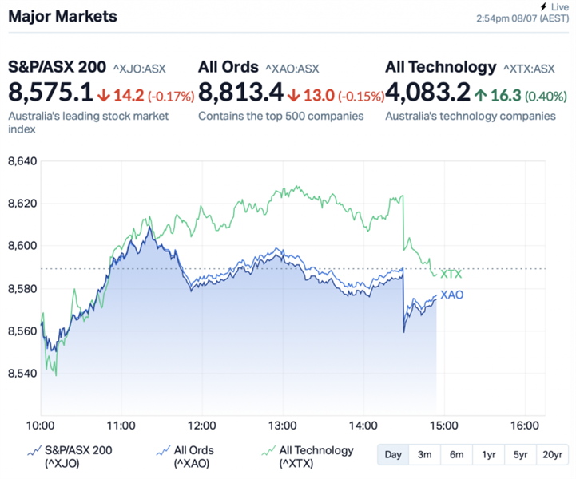Click the XTX label on the chart line
The width and height of the screenshot is (576, 479).
click(451, 274)
